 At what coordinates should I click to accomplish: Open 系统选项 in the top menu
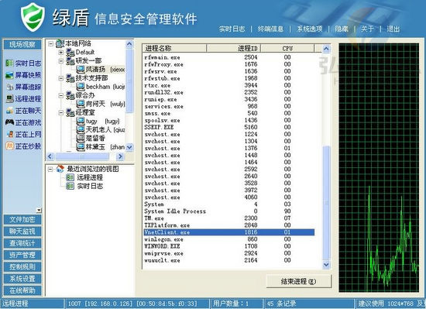pyautogui.click(x=309, y=29)
